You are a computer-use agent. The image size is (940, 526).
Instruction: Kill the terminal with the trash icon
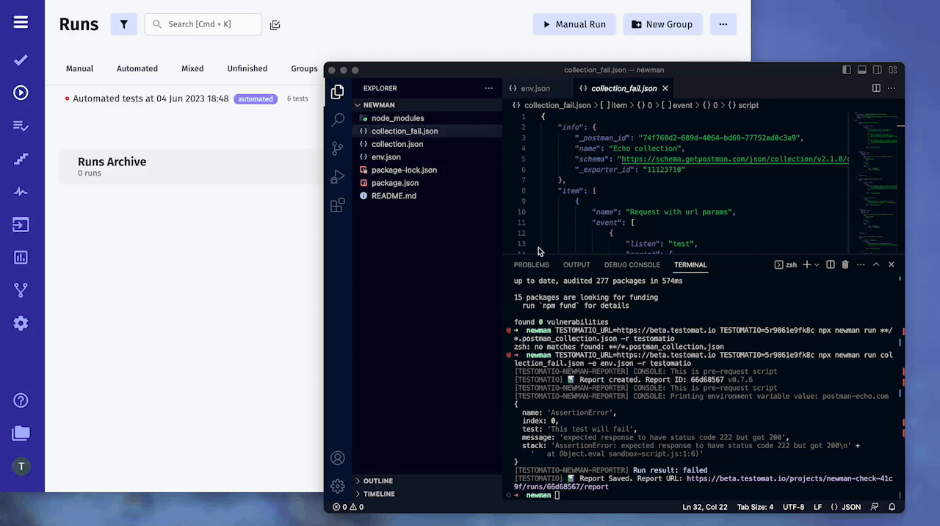click(x=845, y=264)
